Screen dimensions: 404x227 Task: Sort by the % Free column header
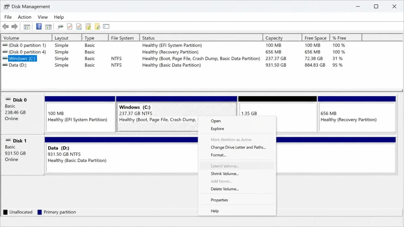(x=346, y=38)
